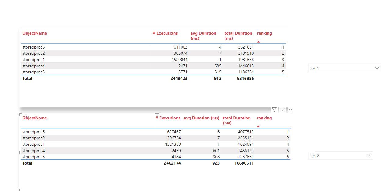
Task: Select storedproc1 in the lower table
Action: [x=34, y=144]
